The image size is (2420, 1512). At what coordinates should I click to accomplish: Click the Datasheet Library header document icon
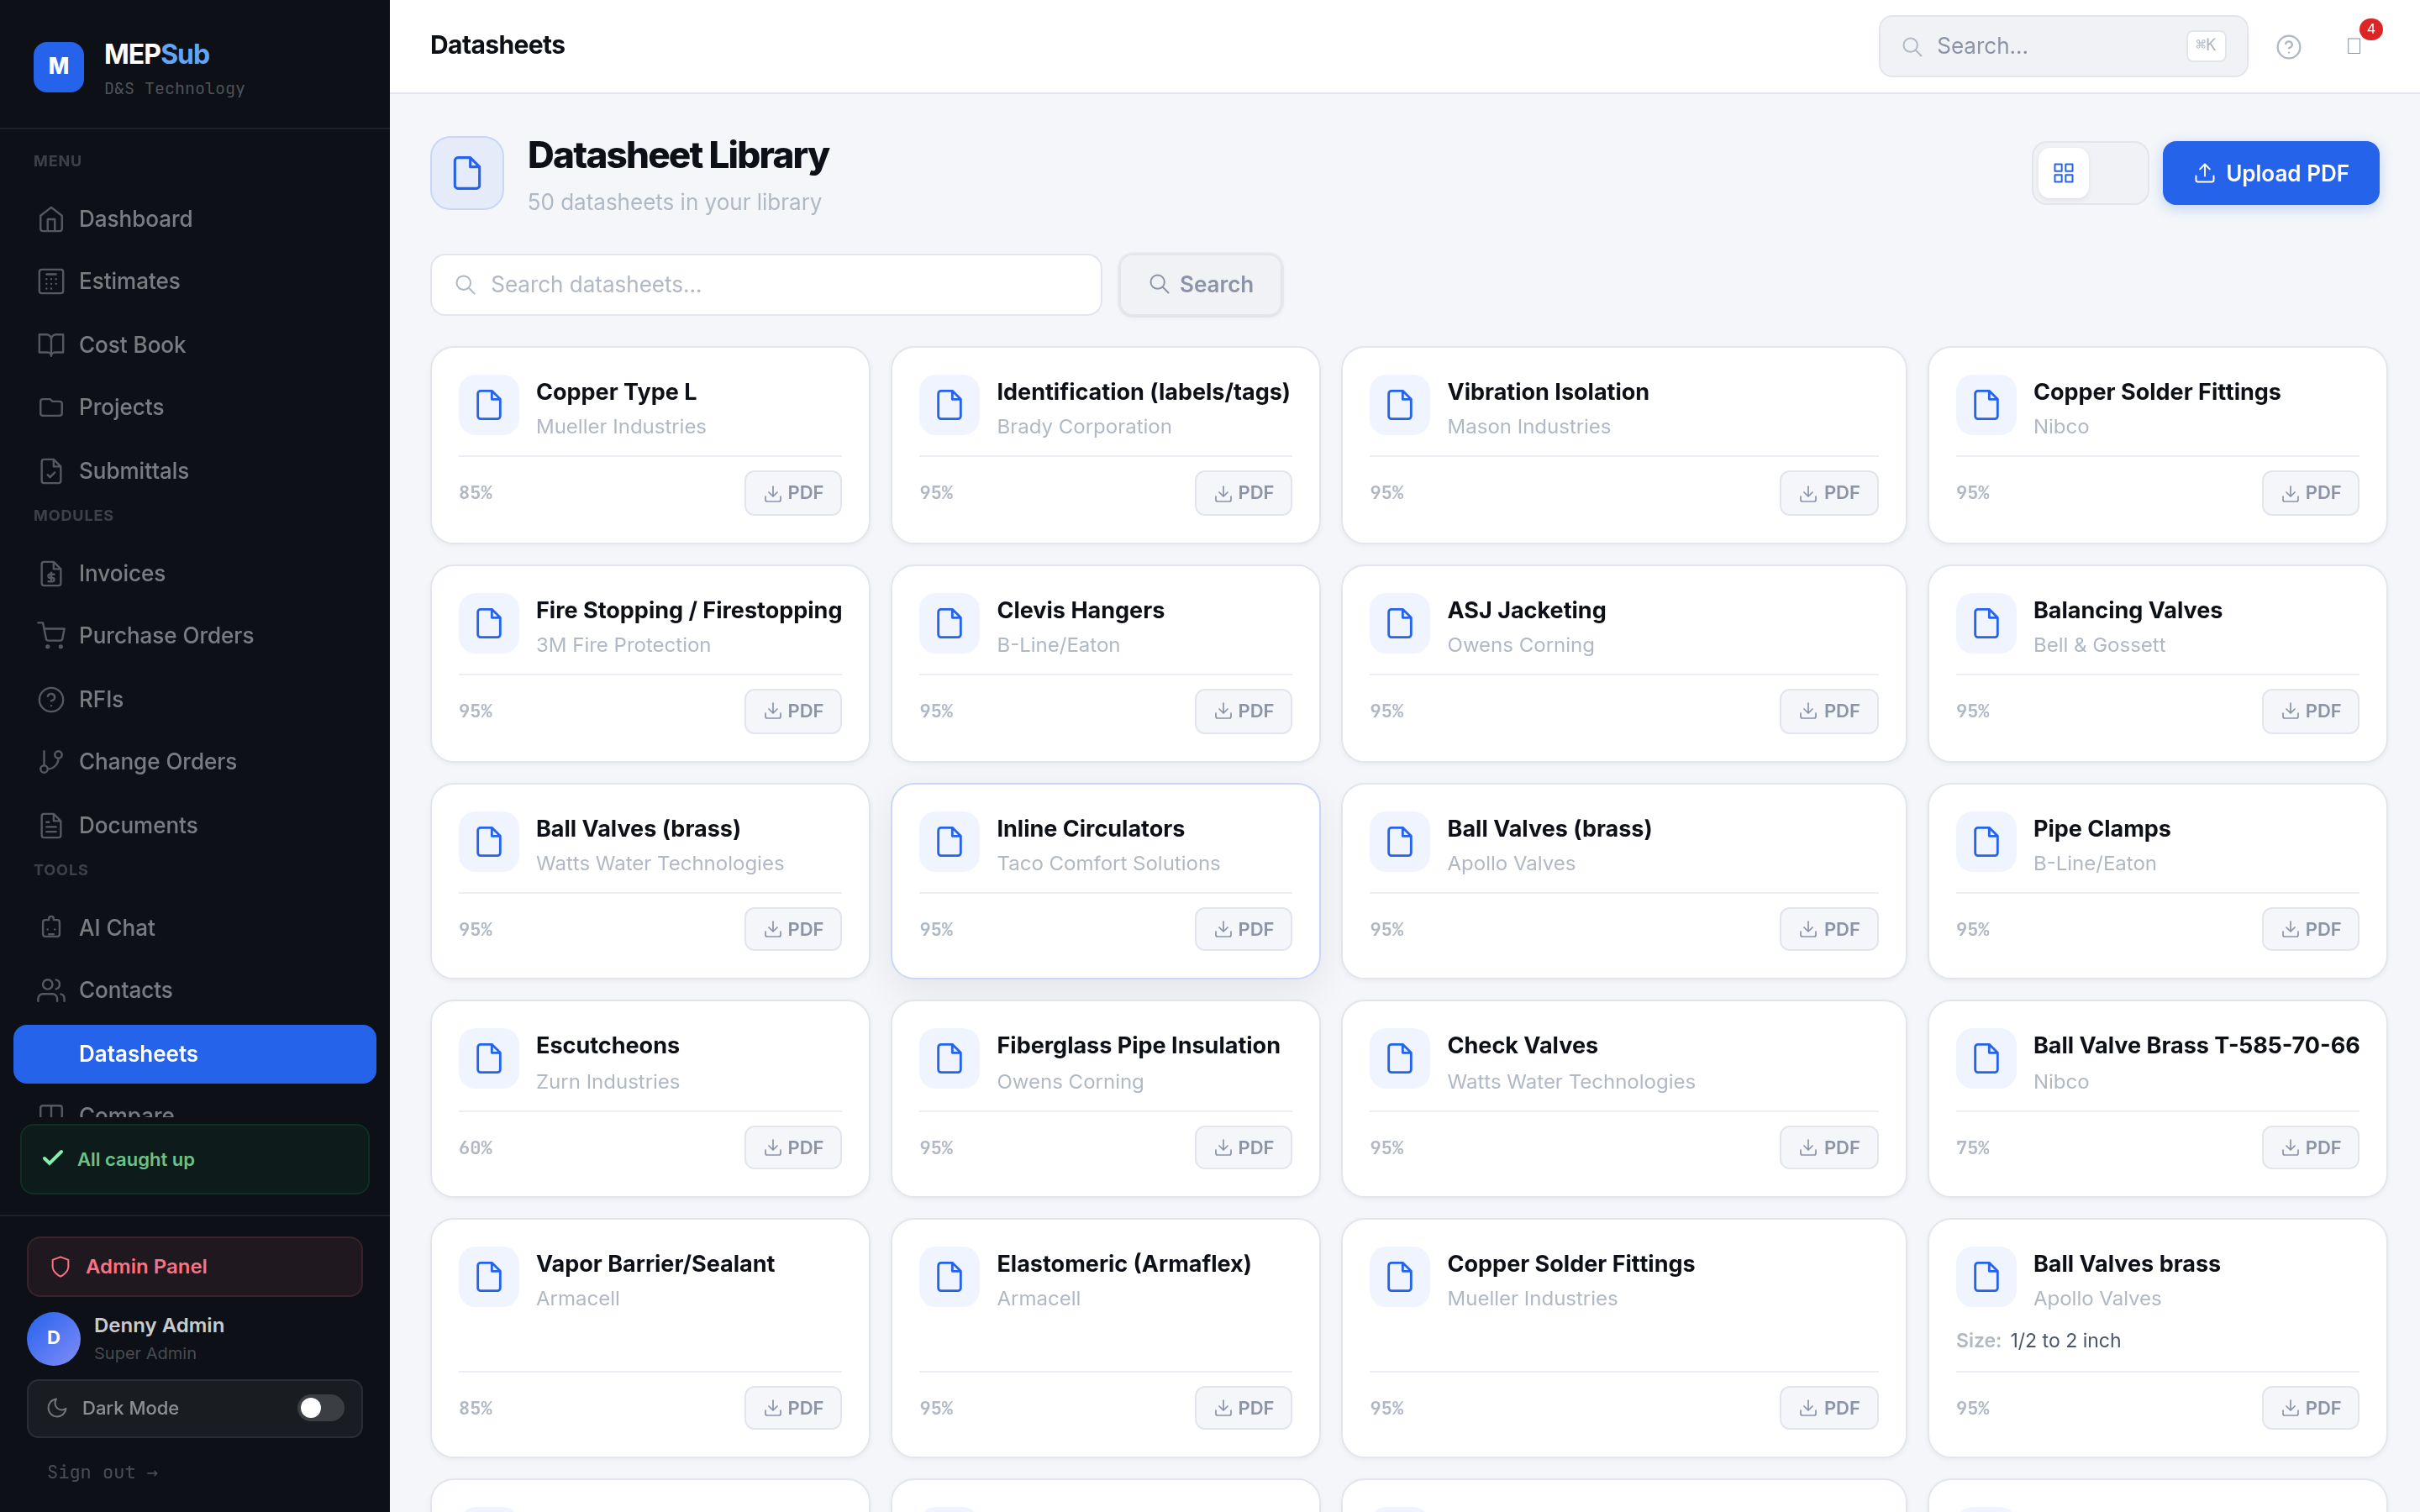467,173
